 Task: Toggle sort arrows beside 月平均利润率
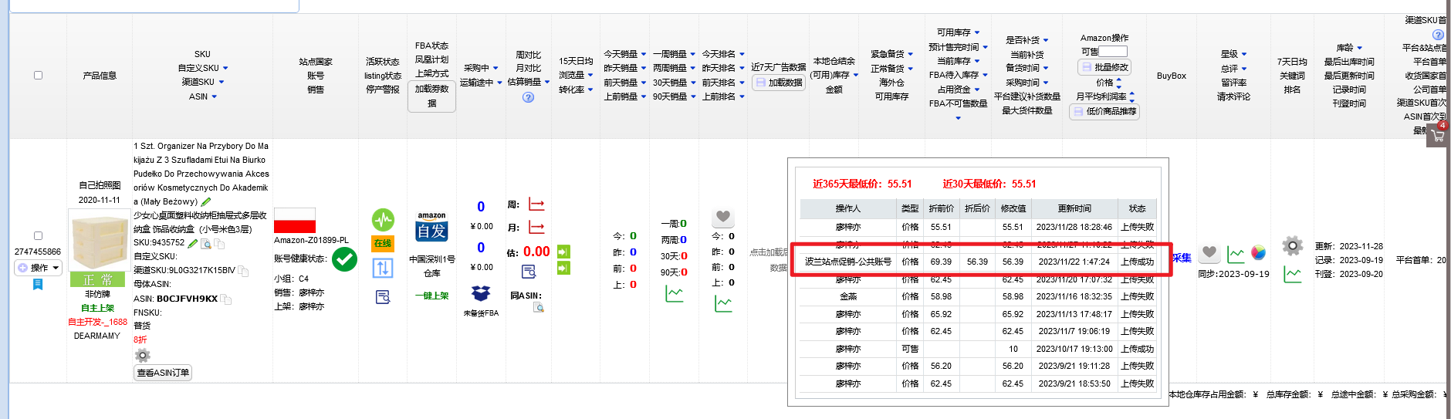click(1132, 96)
